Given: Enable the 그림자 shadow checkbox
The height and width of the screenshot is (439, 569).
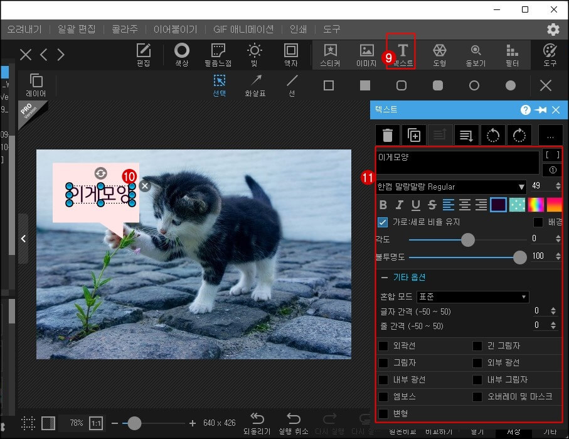Looking at the screenshot, I should (383, 362).
